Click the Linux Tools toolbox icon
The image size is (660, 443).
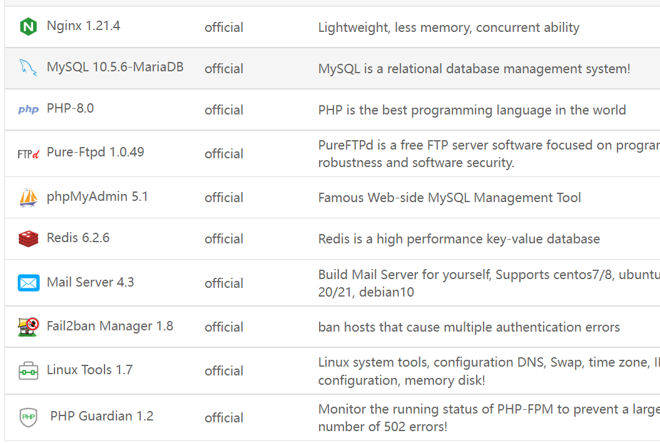click(x=28, y=370)
